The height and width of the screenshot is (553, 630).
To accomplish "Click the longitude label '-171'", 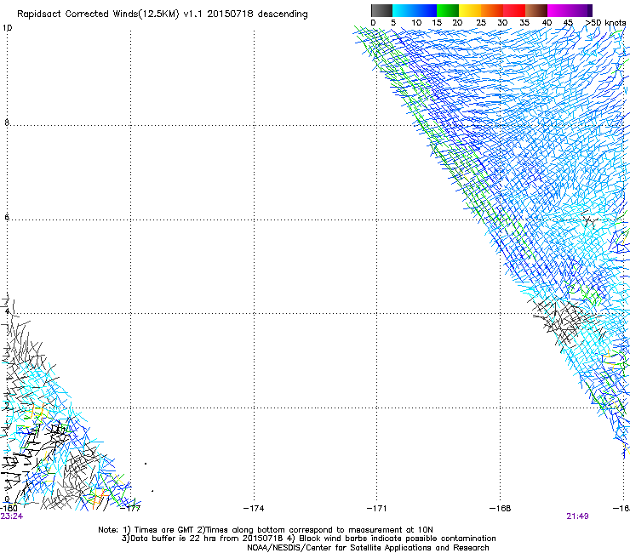I will 376,509.
